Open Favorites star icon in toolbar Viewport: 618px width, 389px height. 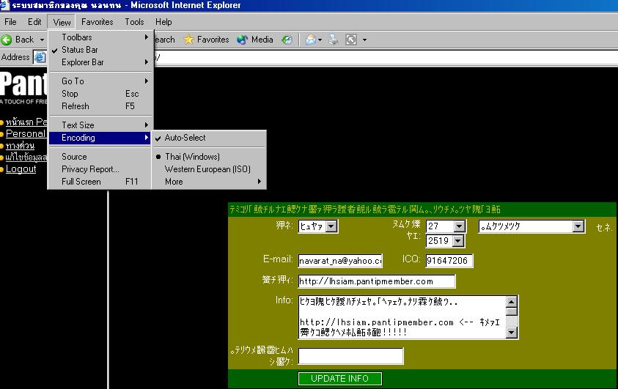click(x=189, y=40)
